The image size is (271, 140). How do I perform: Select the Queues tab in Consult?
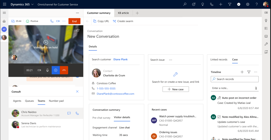point(29,101)
